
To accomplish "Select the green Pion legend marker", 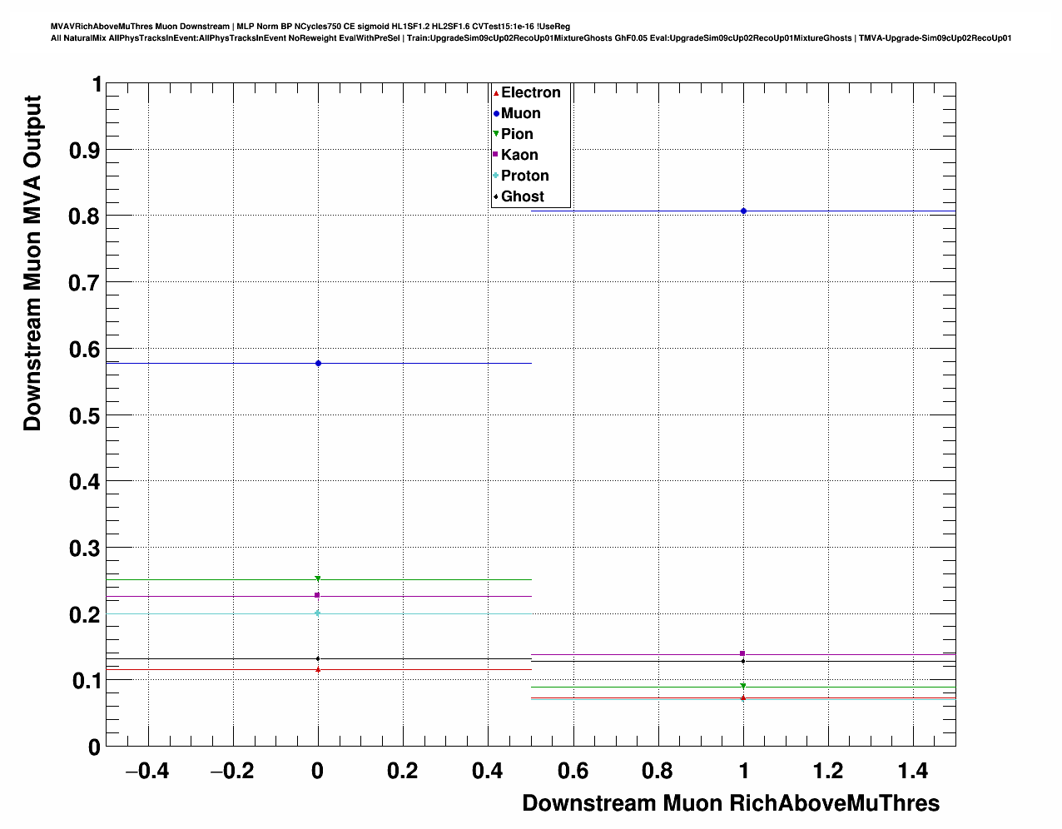I will pyautogui.click(x=496, y=134).
